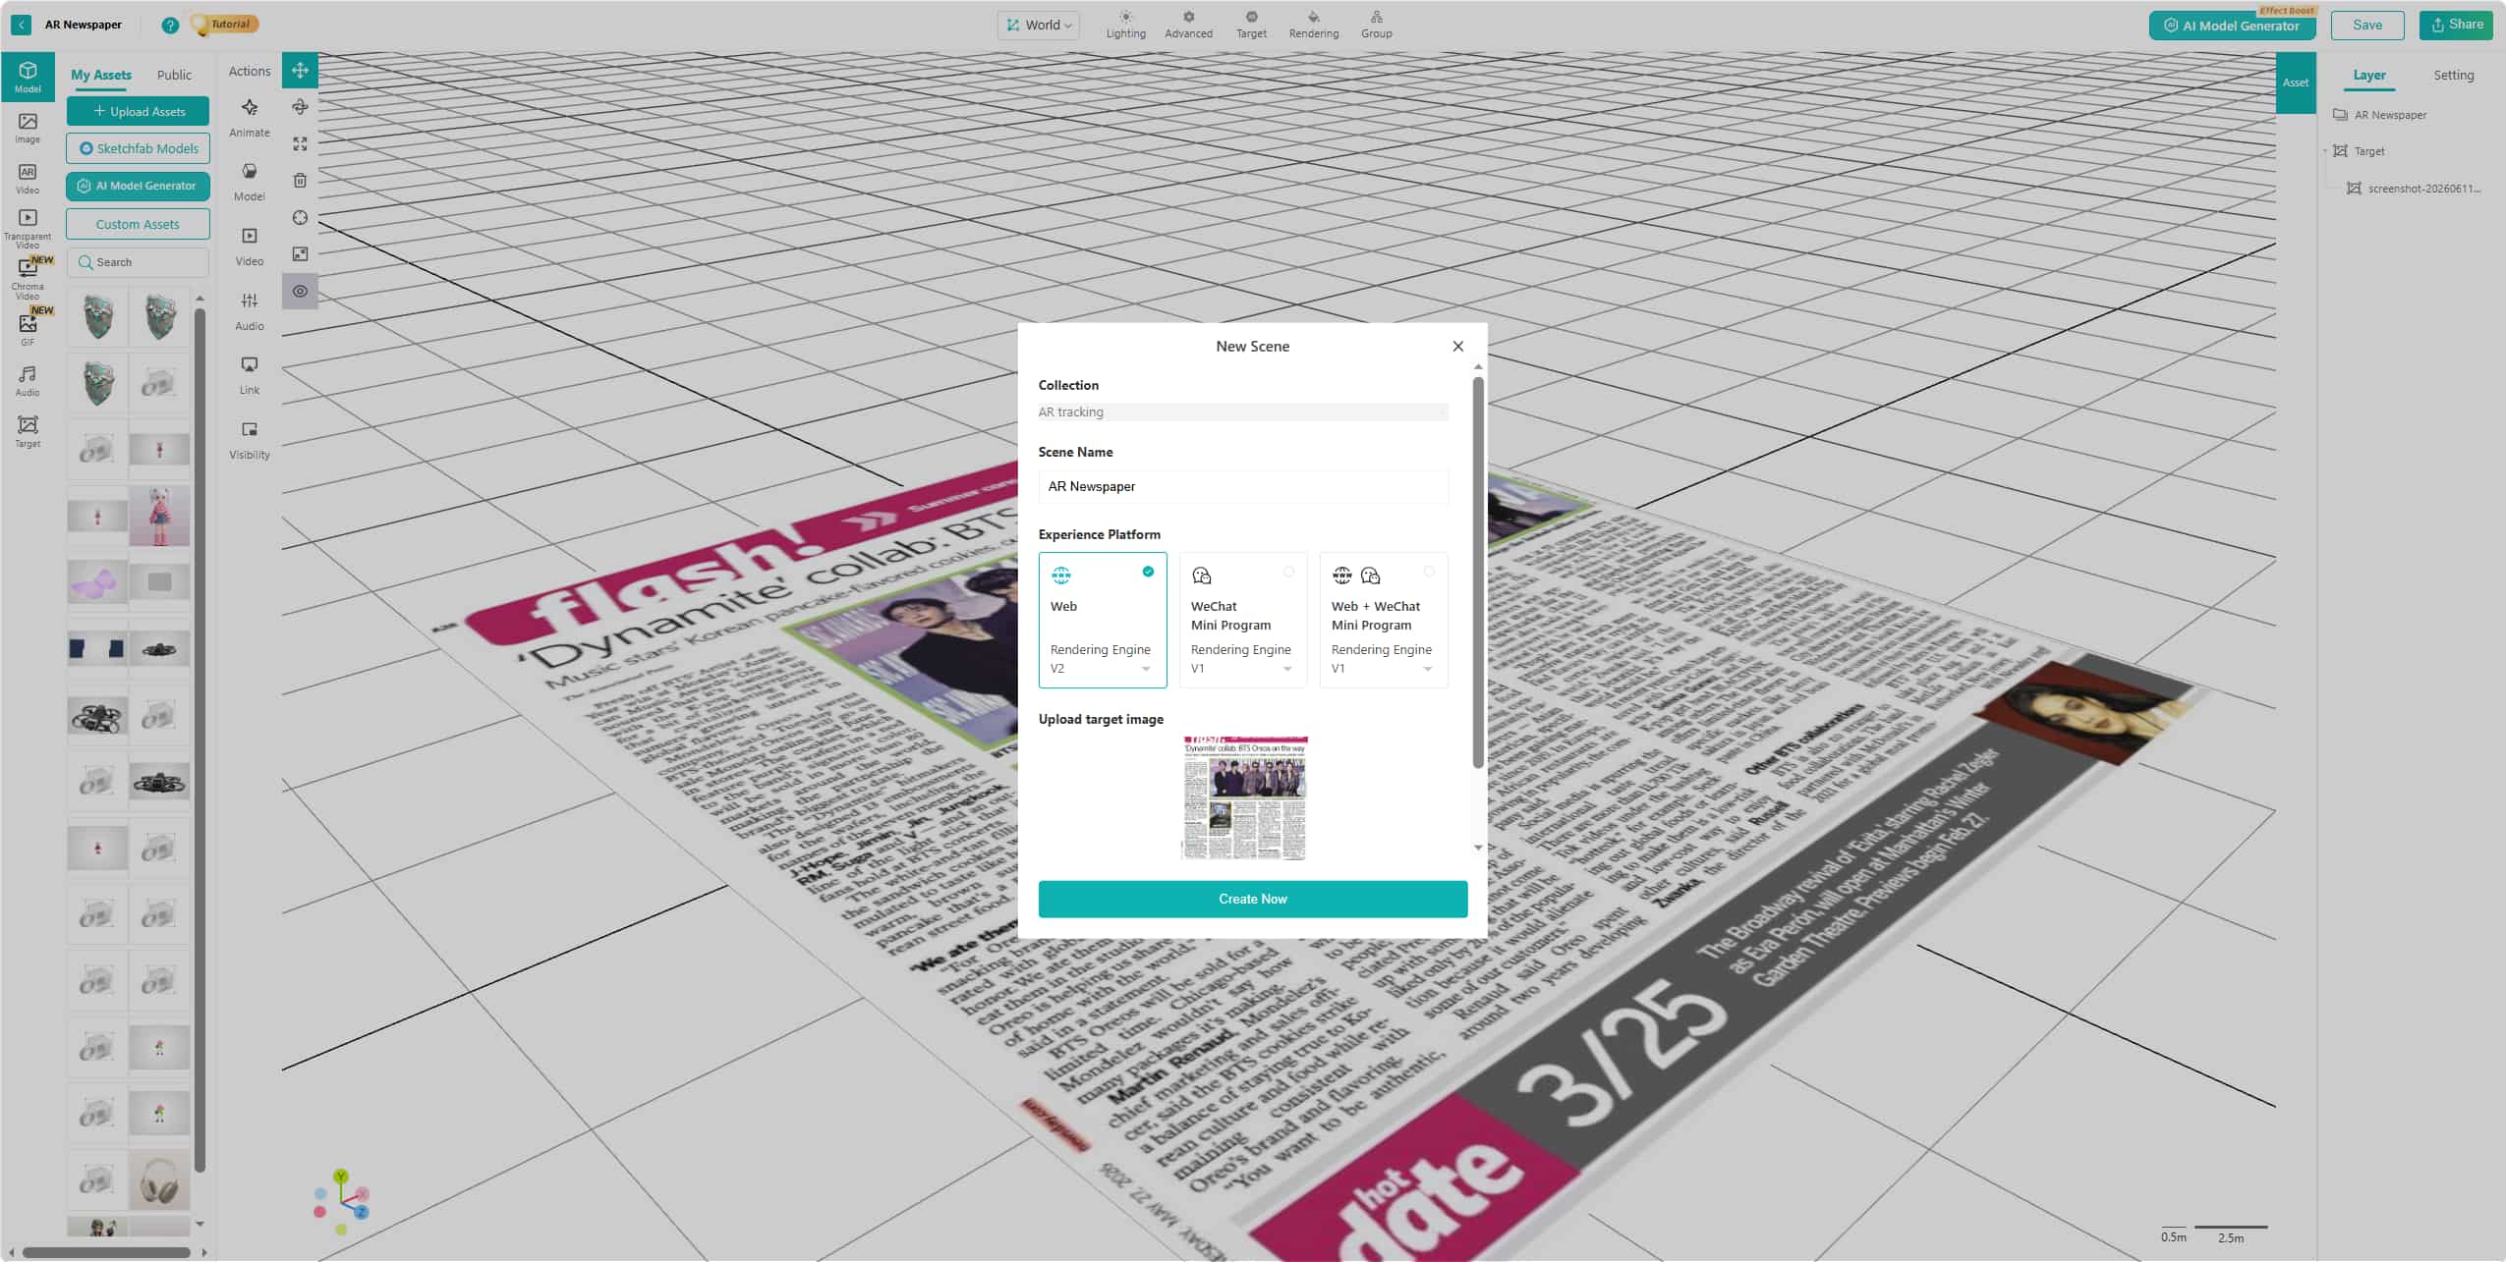Switch to the Setting tab
The width and height of the screenshot is (2506, 1262).
pos(2453,76)
